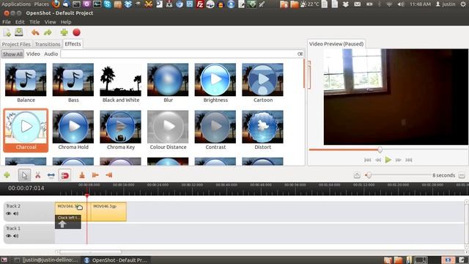
Task: Skip to end of preview
Action: tap(409, 160)
